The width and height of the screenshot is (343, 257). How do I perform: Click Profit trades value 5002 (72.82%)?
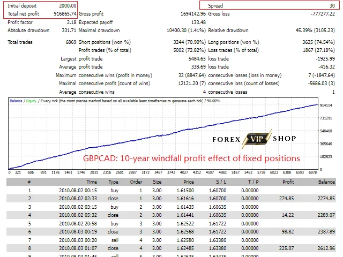(189, 50)
